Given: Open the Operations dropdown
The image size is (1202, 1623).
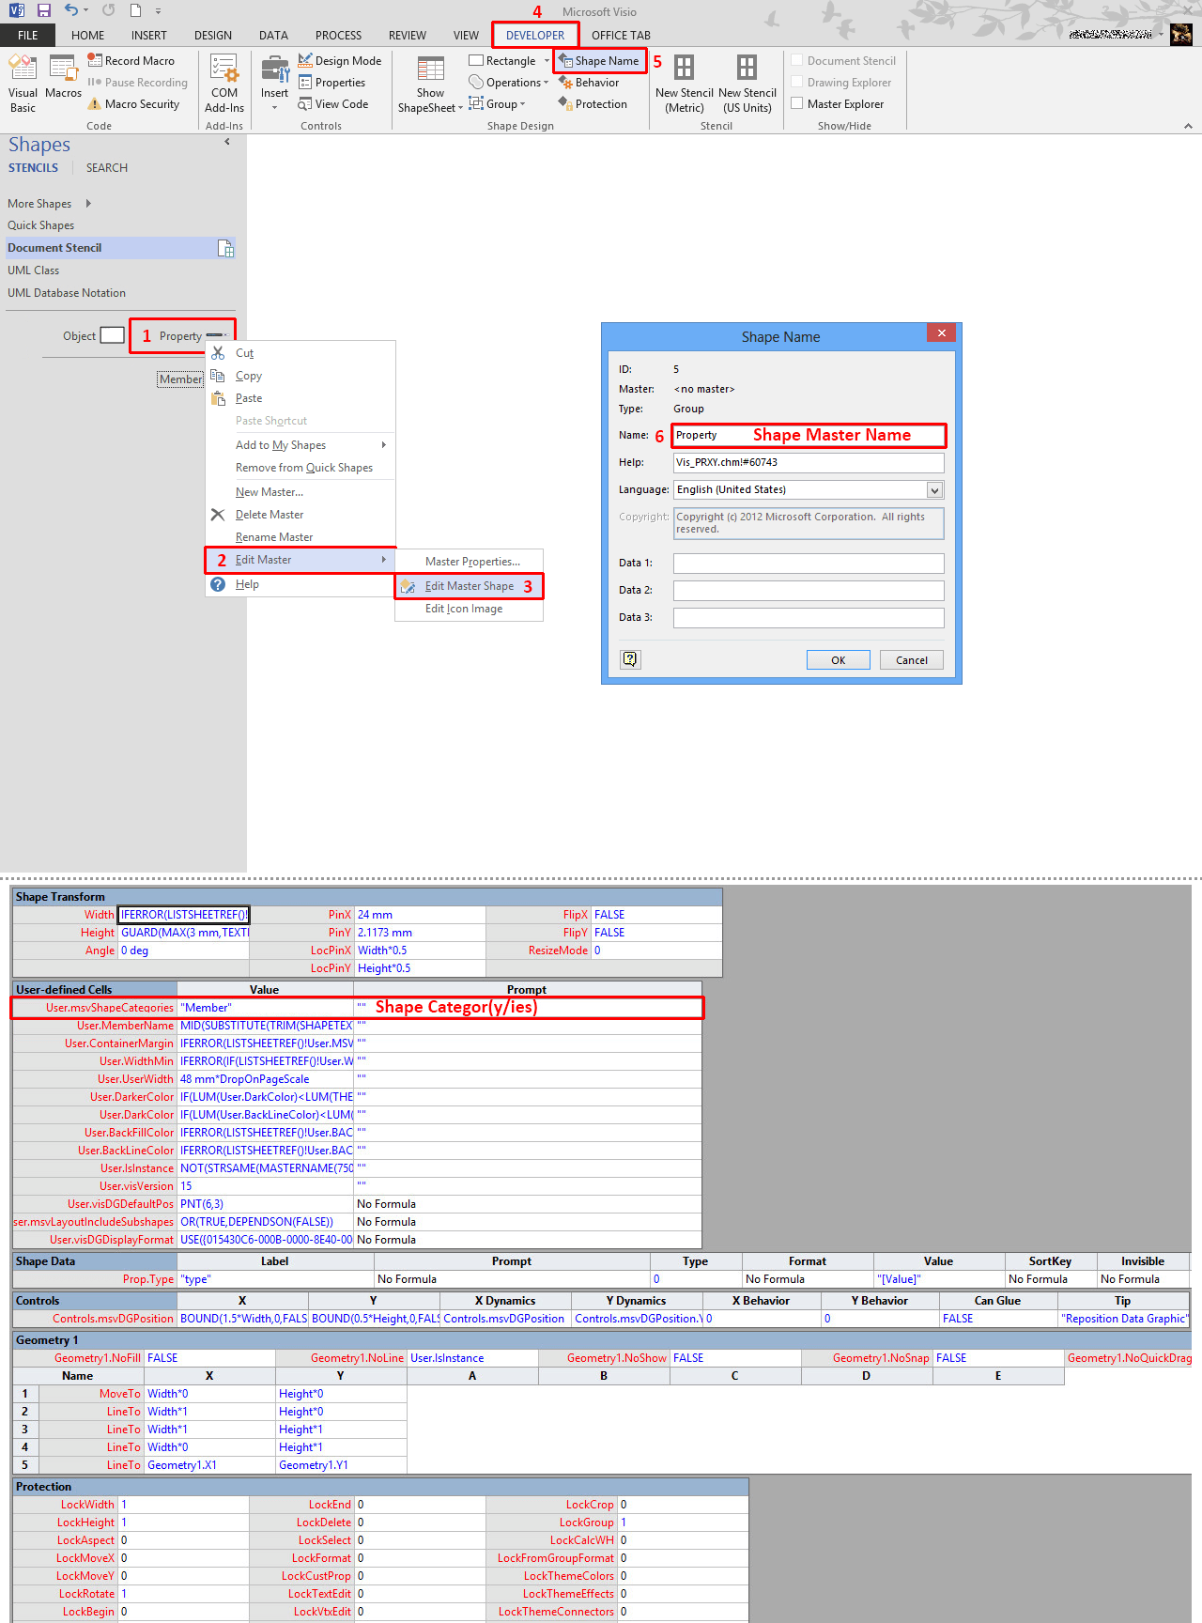Looking at the screenshot, I should click(546, 83).
